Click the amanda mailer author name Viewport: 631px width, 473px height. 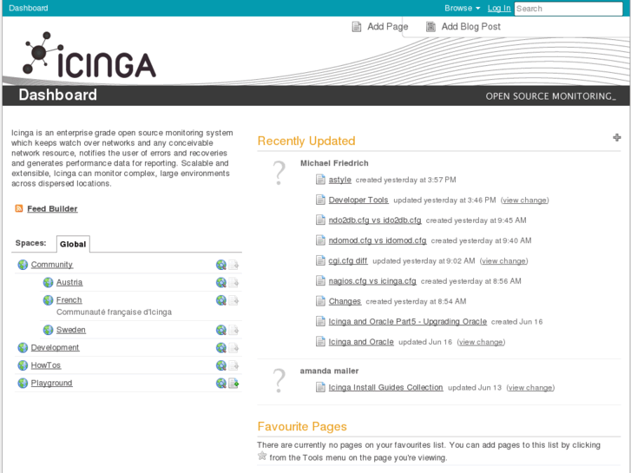[x=329, y=371]
